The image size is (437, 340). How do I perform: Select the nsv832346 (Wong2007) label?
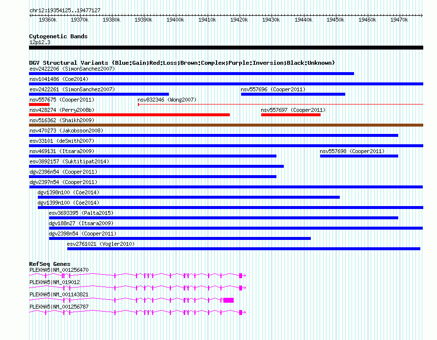coord(167,100)
